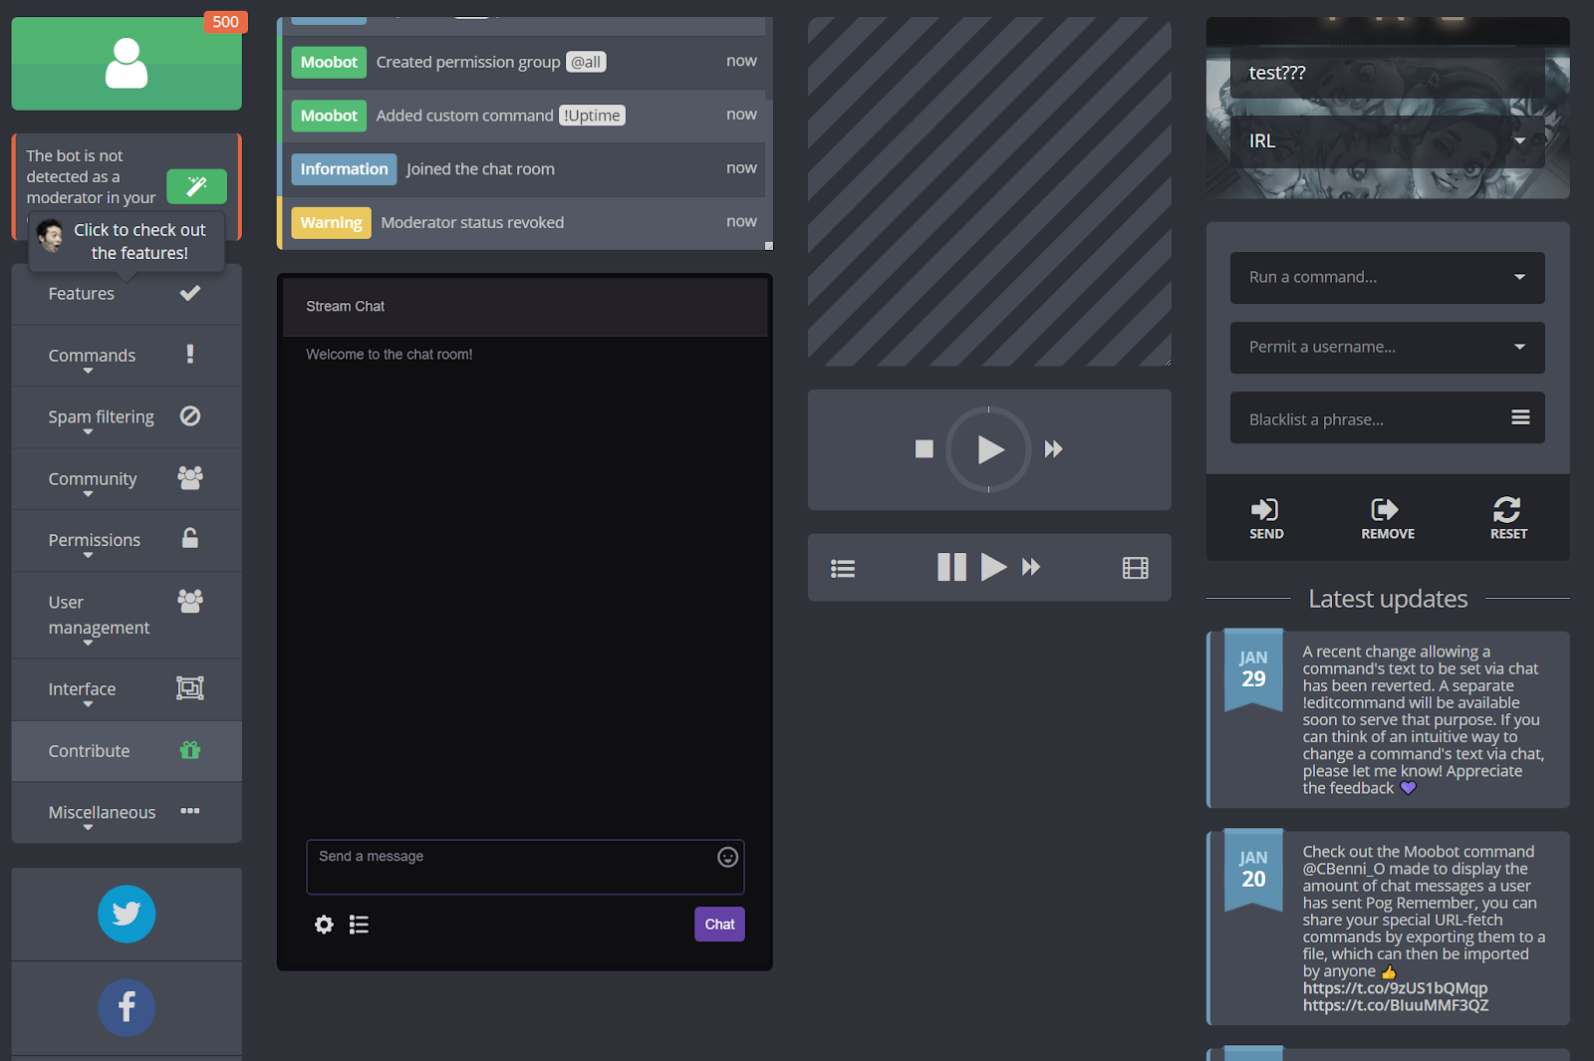1594x1061 pixels.
Task: Show the chat viewer list icon beside the gear
Action: 359,925
